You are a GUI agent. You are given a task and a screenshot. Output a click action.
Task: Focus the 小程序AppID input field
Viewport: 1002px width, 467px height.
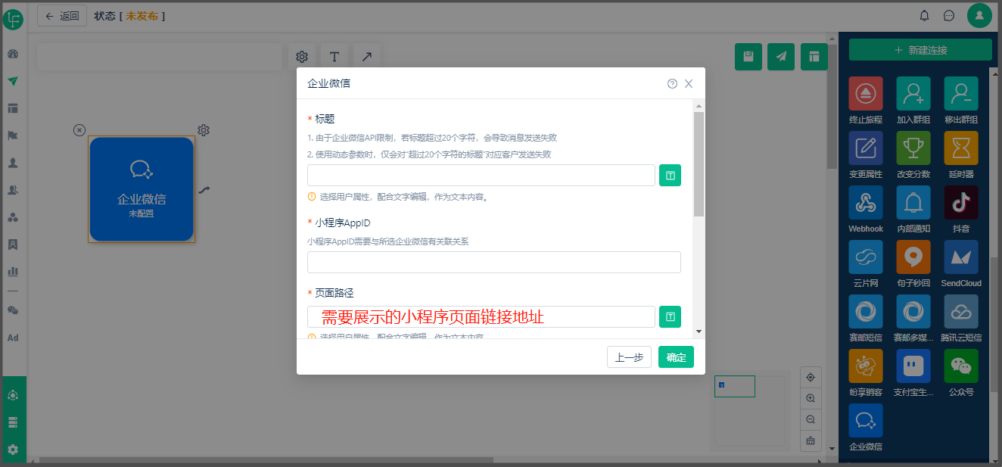pos(494,263)
